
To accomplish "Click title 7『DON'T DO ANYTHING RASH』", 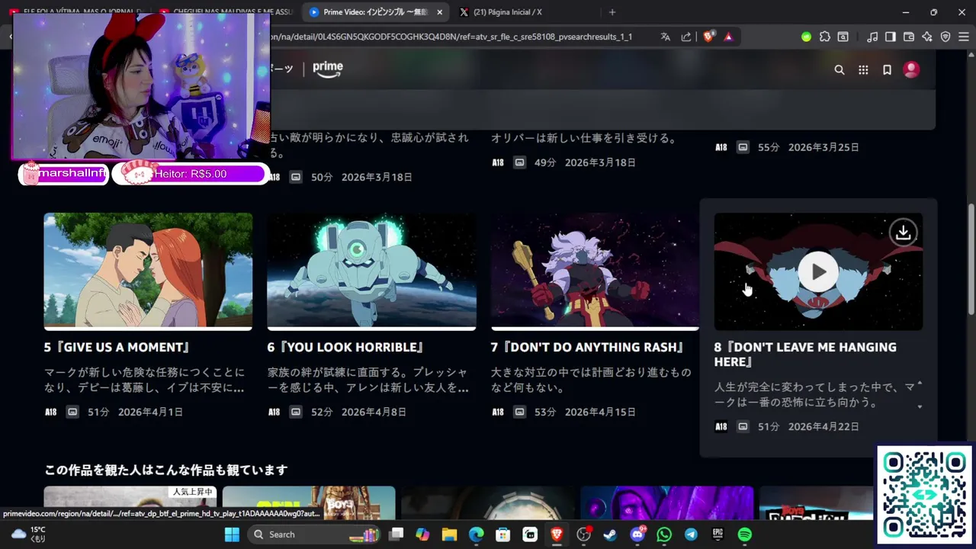I will [588, 347].
